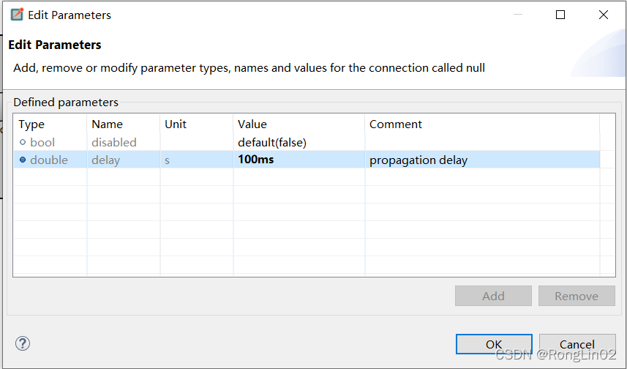This screenshot has height=369, width=627.
Task: Open help via the question mark icon
Action: pyautogui.click(x=23, y=343)
